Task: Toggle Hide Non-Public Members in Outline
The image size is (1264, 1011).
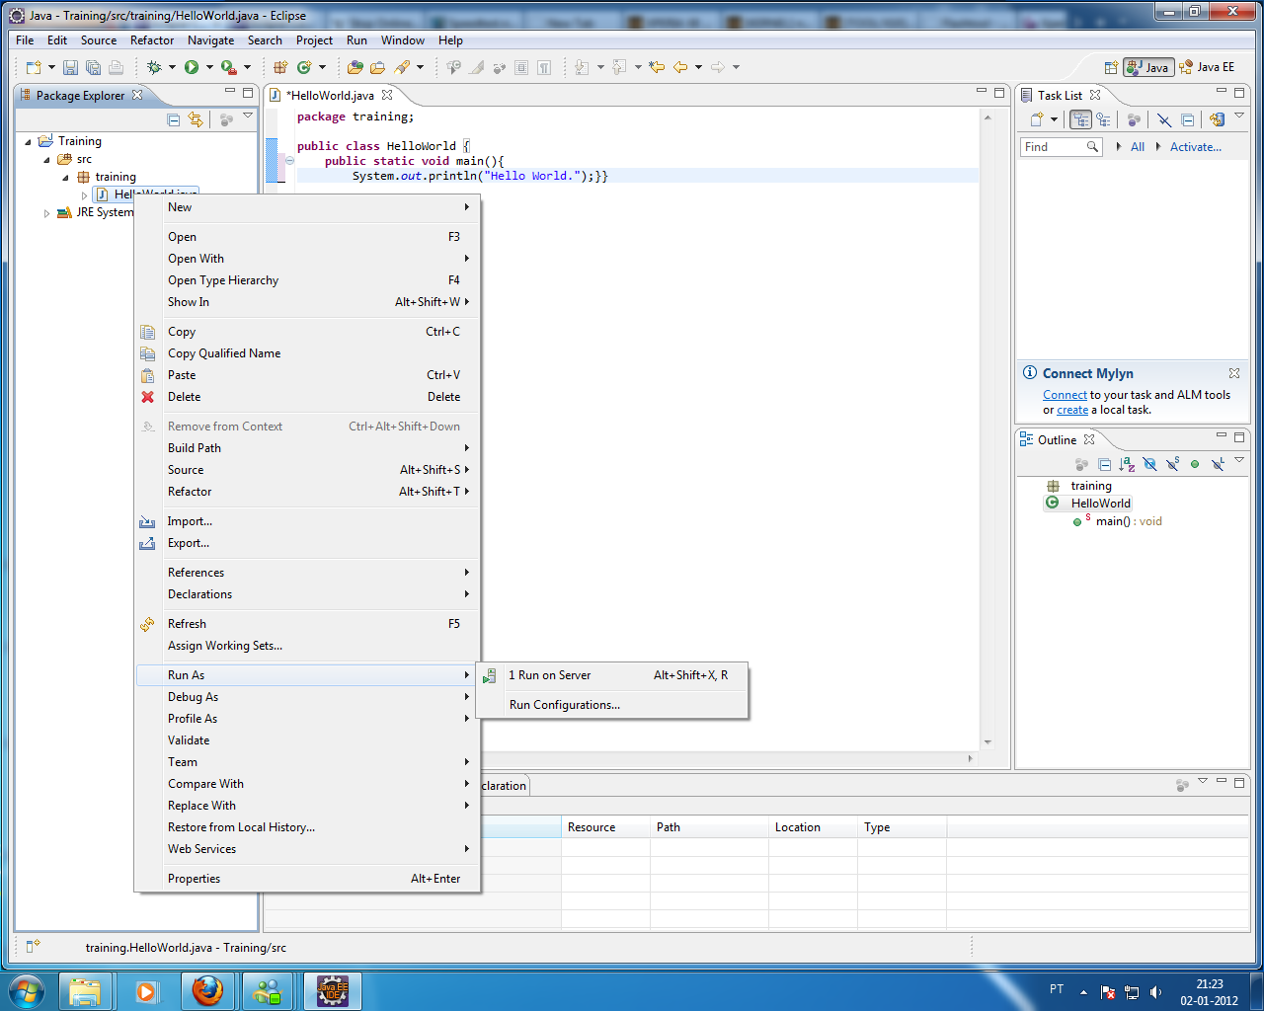Action: (1195, 464)
